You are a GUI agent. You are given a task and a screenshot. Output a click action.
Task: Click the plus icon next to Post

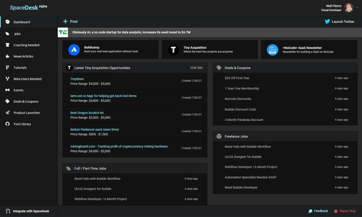65,22
